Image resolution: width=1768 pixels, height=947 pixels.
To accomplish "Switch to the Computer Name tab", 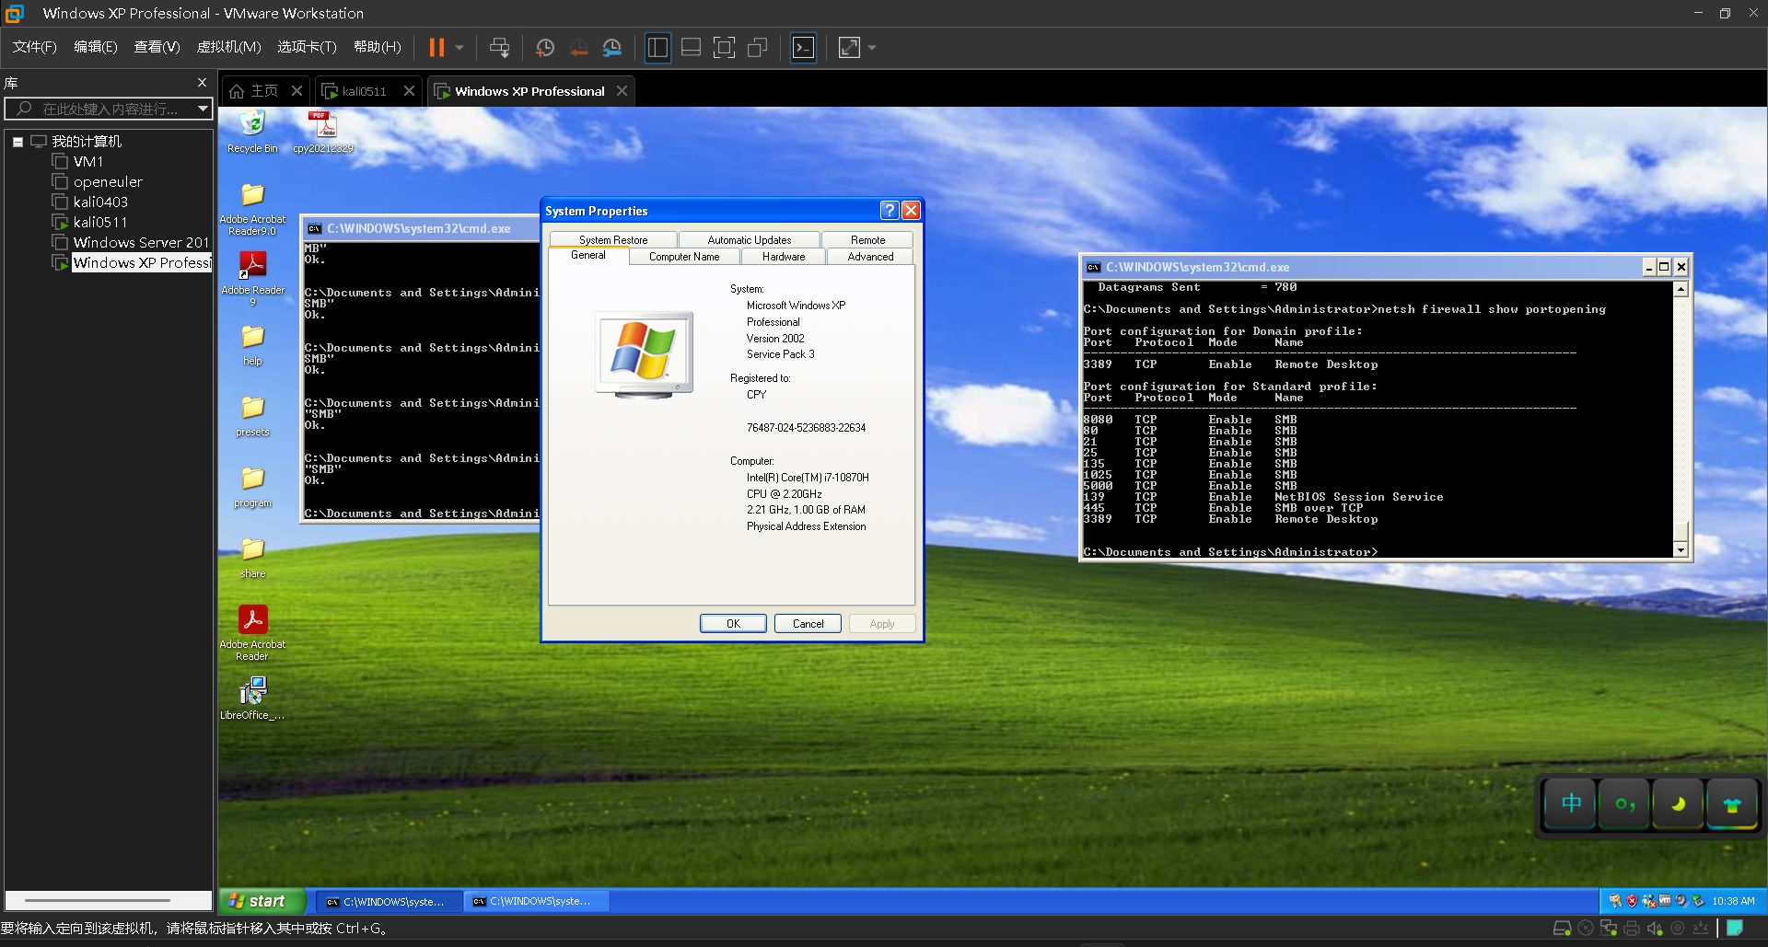I will coord(684,257).
